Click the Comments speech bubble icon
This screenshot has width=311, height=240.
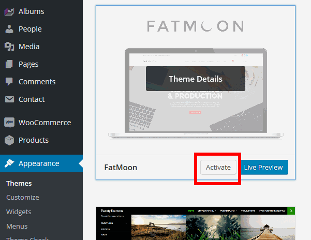point(9,82)
